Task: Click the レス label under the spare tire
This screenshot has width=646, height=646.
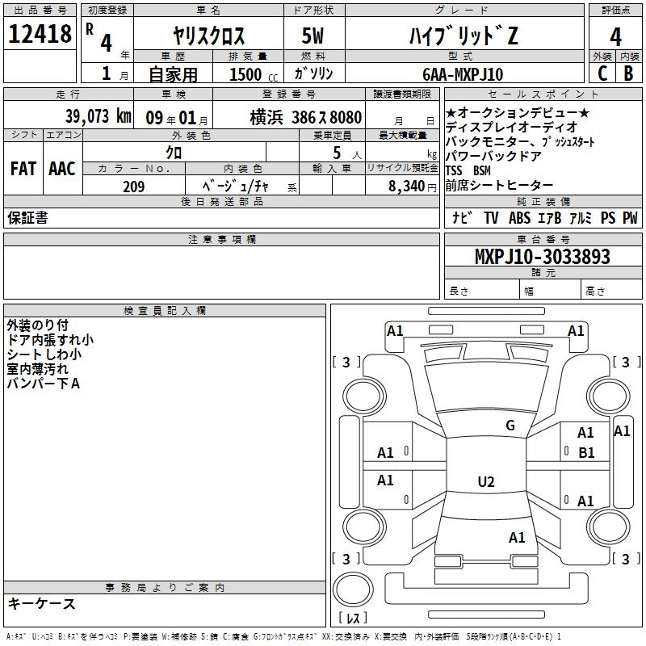Action: [x=353, y=617]
